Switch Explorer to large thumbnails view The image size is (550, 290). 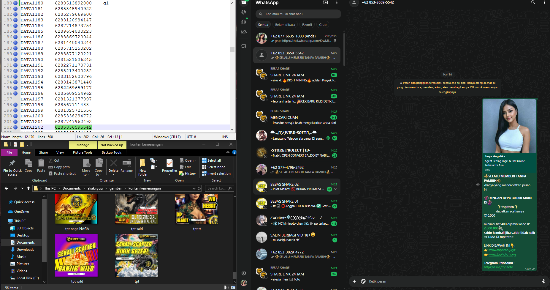233,288
